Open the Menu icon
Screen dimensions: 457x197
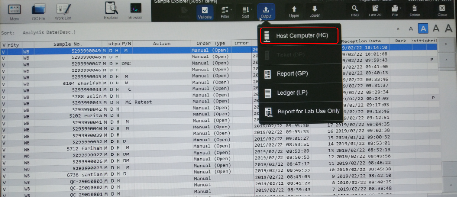(x=15, y=11)
